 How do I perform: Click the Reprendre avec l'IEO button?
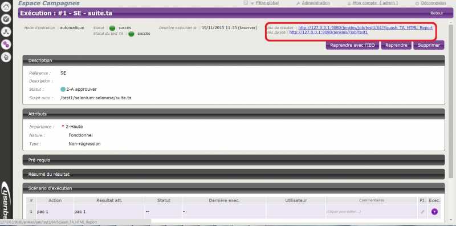point(352,45)
